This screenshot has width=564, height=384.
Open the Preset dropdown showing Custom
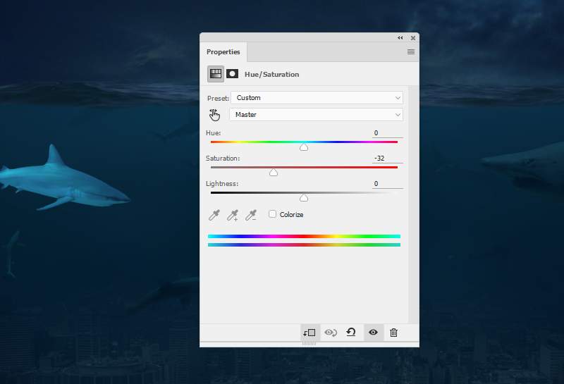pos(317,98)
